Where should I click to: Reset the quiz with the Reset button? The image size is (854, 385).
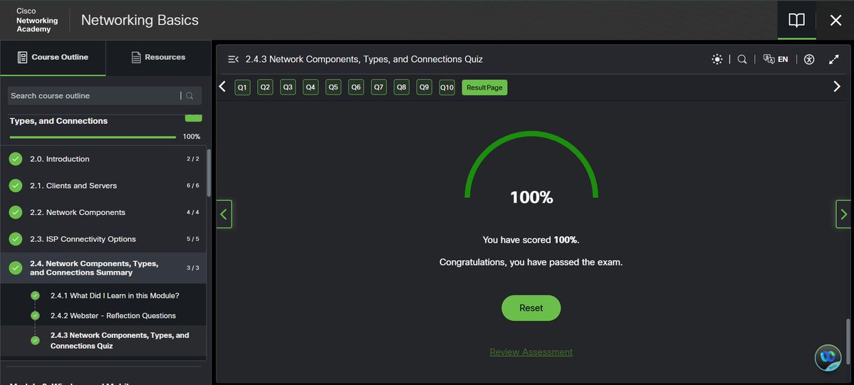click(x=531, y=307)
